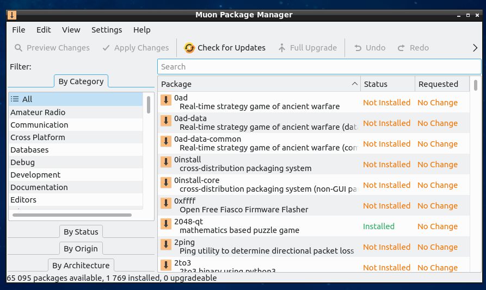Select 'mathematics based puzzle game' description
This screenshot has height=290, width=486.
coord(239,230)
